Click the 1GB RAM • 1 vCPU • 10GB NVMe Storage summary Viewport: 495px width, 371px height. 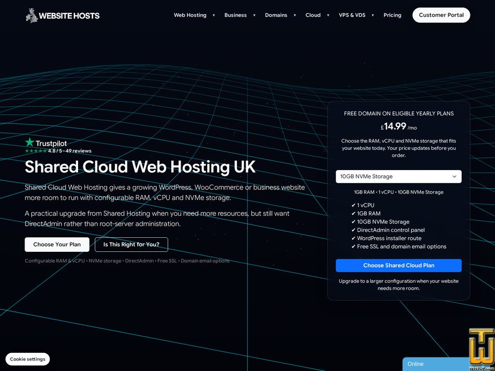click(x=398, y=192)
